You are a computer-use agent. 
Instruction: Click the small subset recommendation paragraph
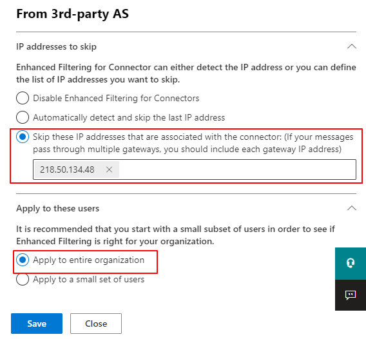point(175,235)
